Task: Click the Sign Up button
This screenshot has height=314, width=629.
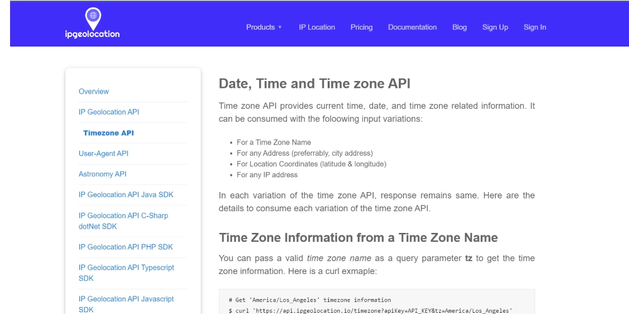Action: pyautogui.click(x=495, y=27)
